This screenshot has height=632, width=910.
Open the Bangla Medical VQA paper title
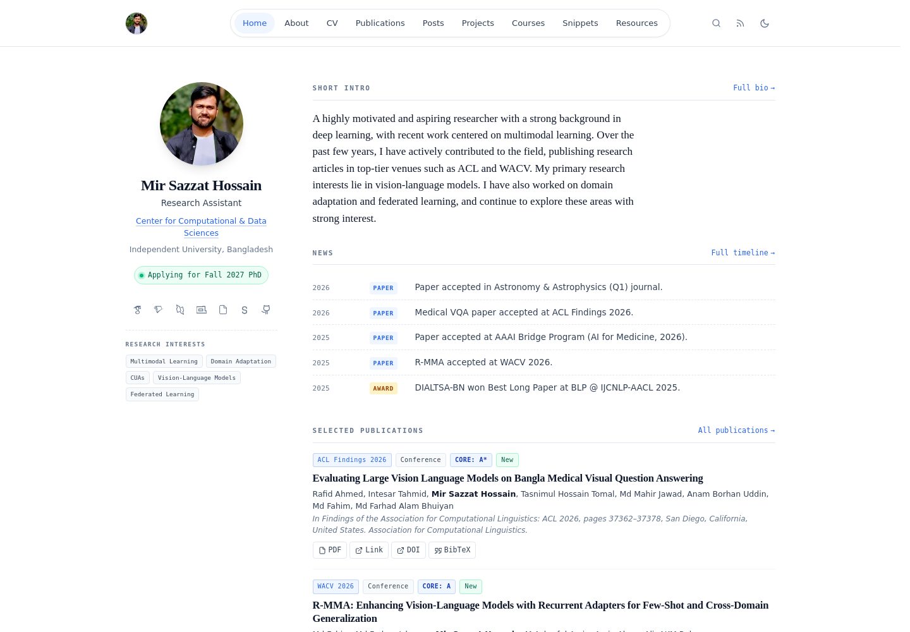507,478
